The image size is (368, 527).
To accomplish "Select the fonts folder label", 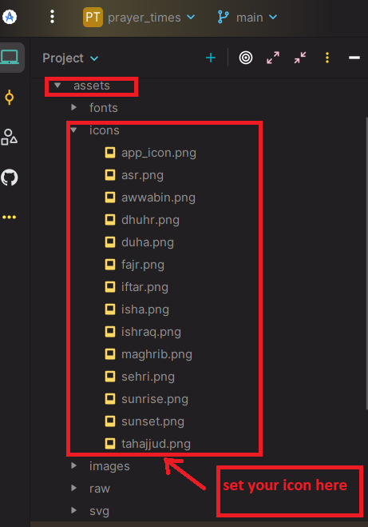I will tap(104, 108).
